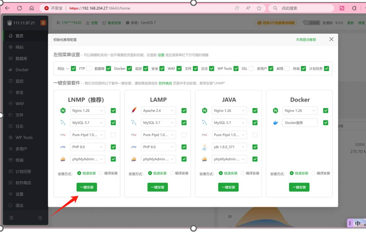Click Nginx icon in LNMP card
Screen dimensions: 366x234
point(63,111)
